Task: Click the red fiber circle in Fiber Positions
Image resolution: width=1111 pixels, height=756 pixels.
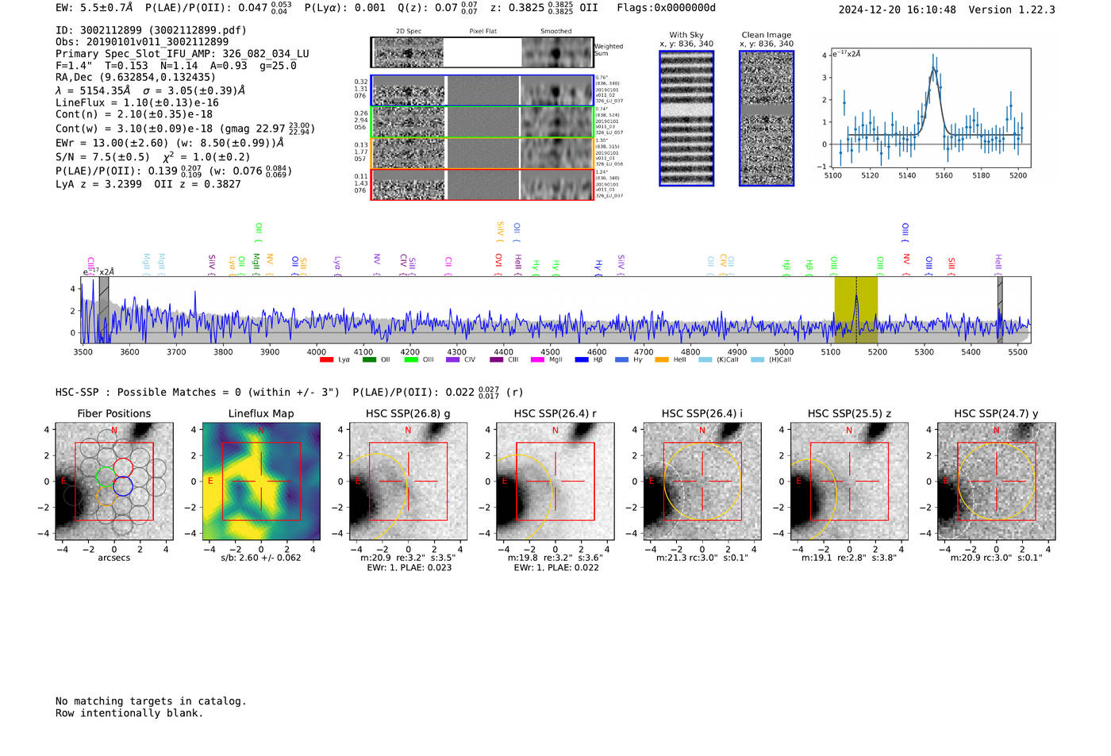Action: point(122,467)
